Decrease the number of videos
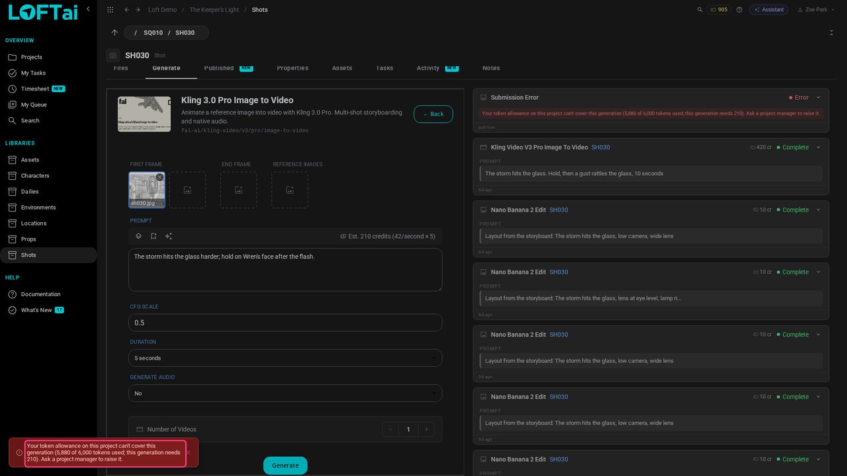847x476 pixels. point(390,430)
